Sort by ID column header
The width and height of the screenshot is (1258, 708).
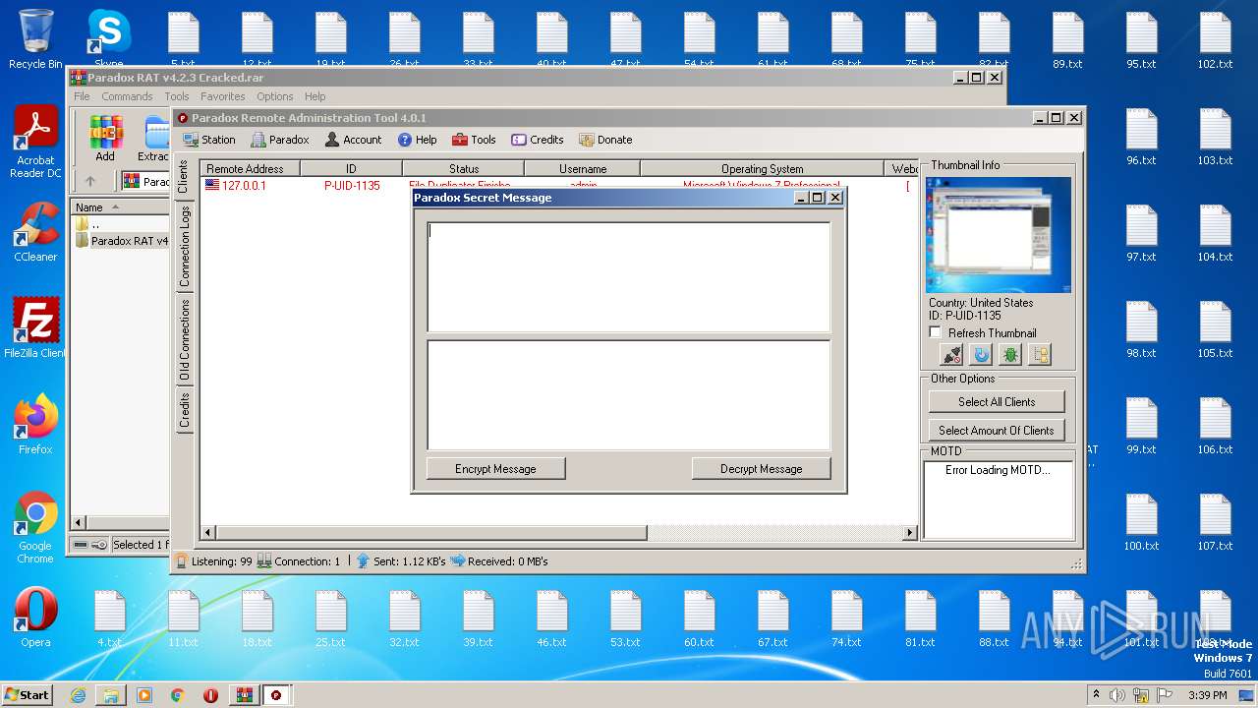351,169
